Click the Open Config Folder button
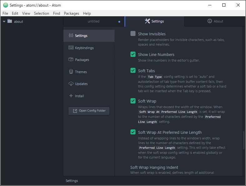 89,111
